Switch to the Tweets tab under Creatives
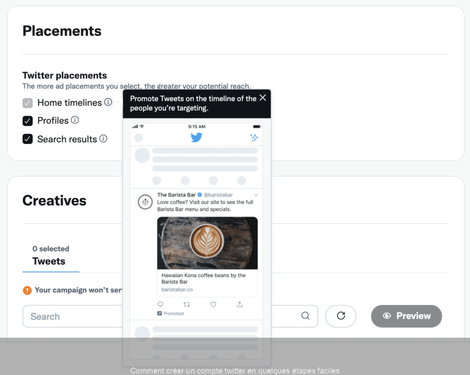Viewport: 470px width, 375px height. (x=50, y=261)
